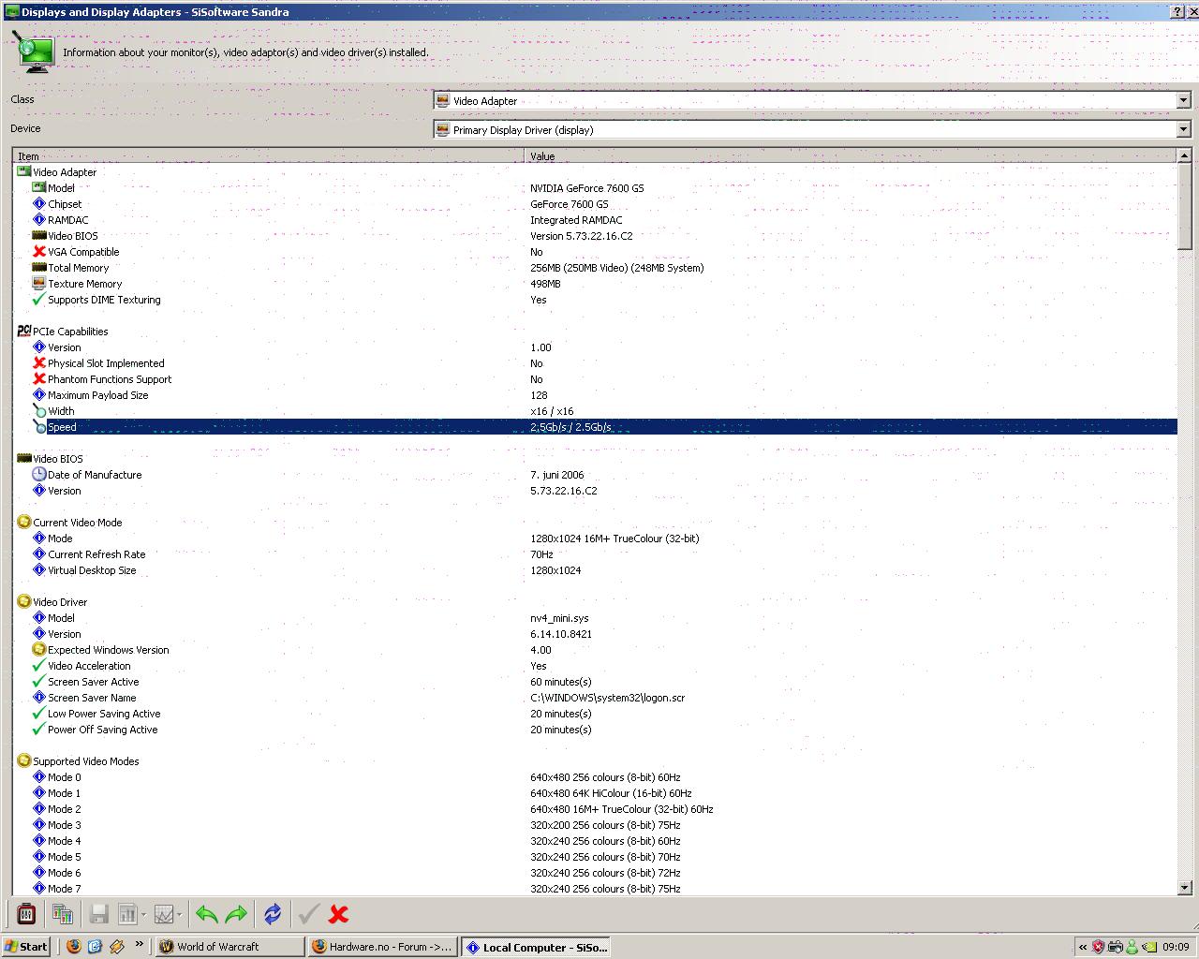Click the floppy disk save icon
Viewport: 1199px width, 959px height.
click(98, 914)
